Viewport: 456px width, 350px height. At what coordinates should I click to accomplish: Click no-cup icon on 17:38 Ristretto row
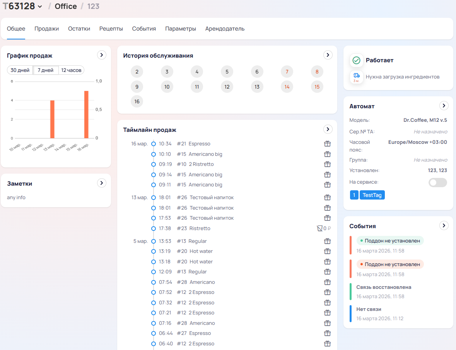coord(319,229)
